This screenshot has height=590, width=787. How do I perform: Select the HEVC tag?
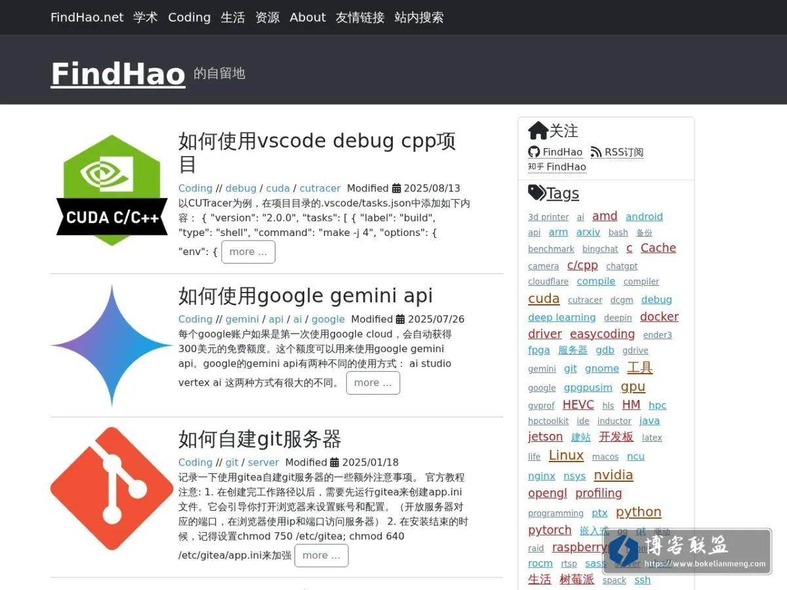pos(578,404)
